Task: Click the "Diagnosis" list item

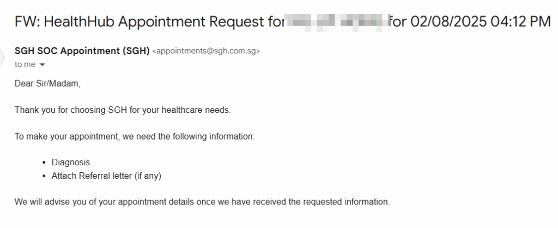Action: (x=71, y=163)
